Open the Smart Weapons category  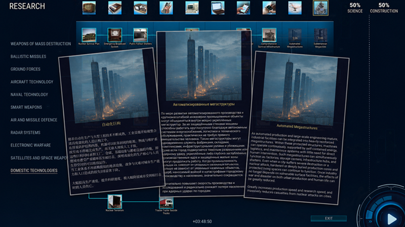pos(26,107)
